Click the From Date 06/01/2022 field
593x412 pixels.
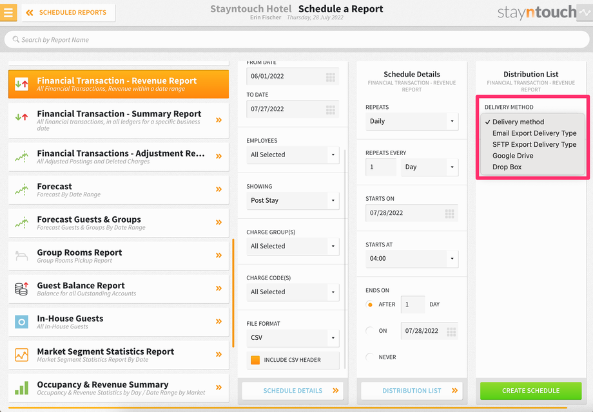[x=293, y=76]
